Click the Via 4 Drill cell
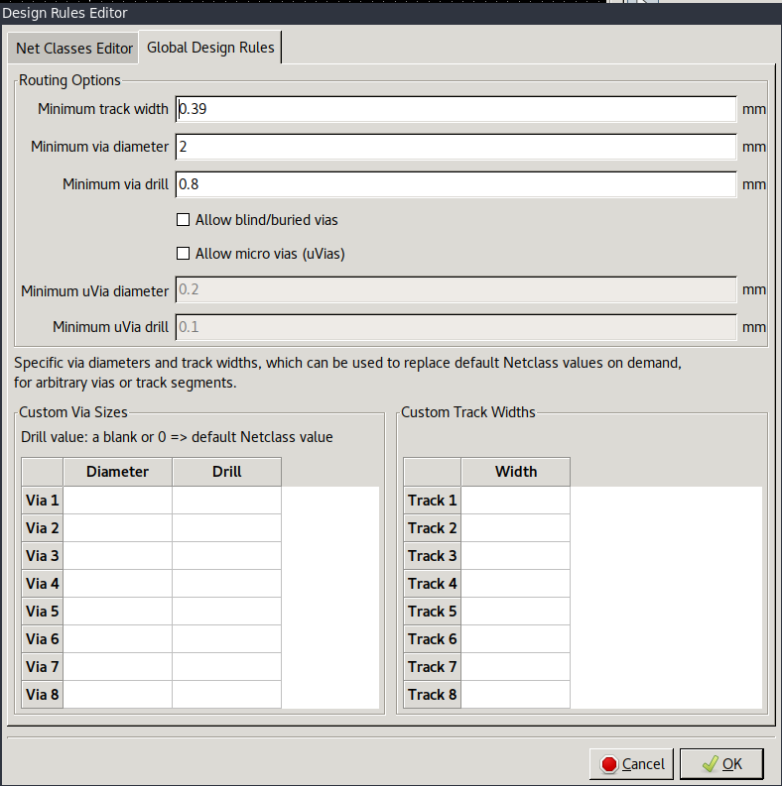 (227, 584)
